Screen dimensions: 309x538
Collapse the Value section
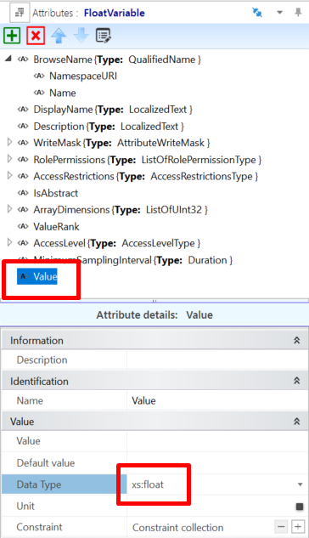click(x=296, y=422)
